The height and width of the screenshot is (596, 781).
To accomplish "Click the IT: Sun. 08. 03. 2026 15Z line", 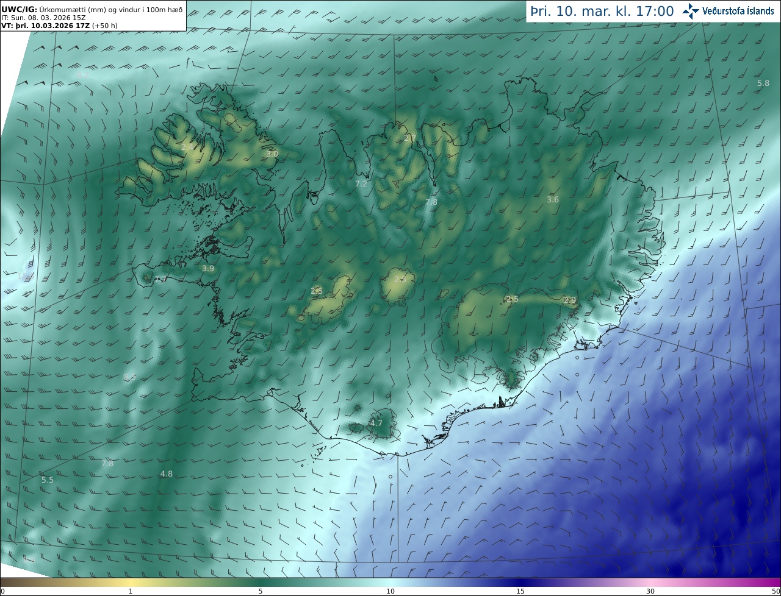I will pos(43,18).
